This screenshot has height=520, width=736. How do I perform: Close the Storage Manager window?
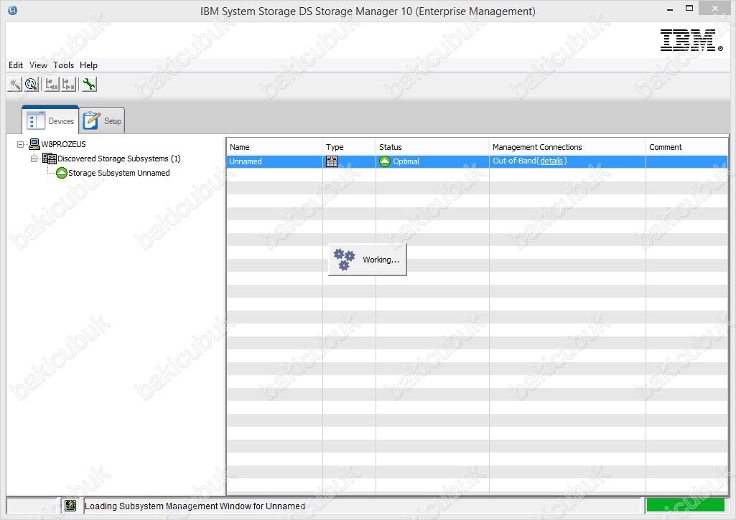(x=714, y=9)
